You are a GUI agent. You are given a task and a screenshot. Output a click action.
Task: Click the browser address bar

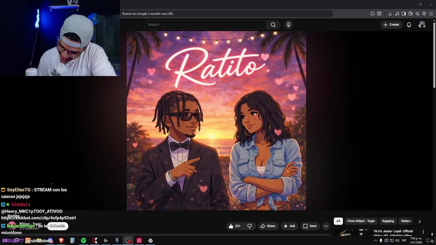point(227,14)
